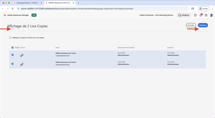215x118 pixels.
Task: Sort by the MODIFIÉ column header
Action: [170, 48]
